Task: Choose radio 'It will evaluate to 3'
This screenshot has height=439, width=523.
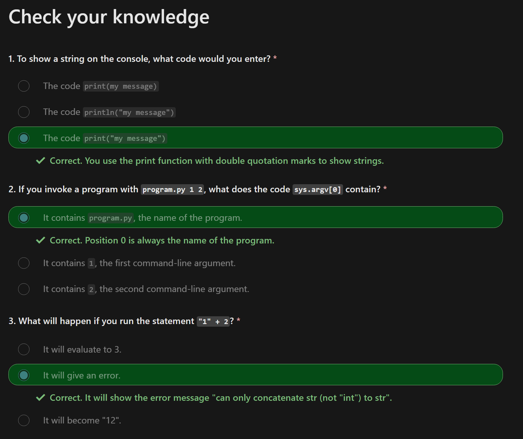Action: (x=24, y=349)
